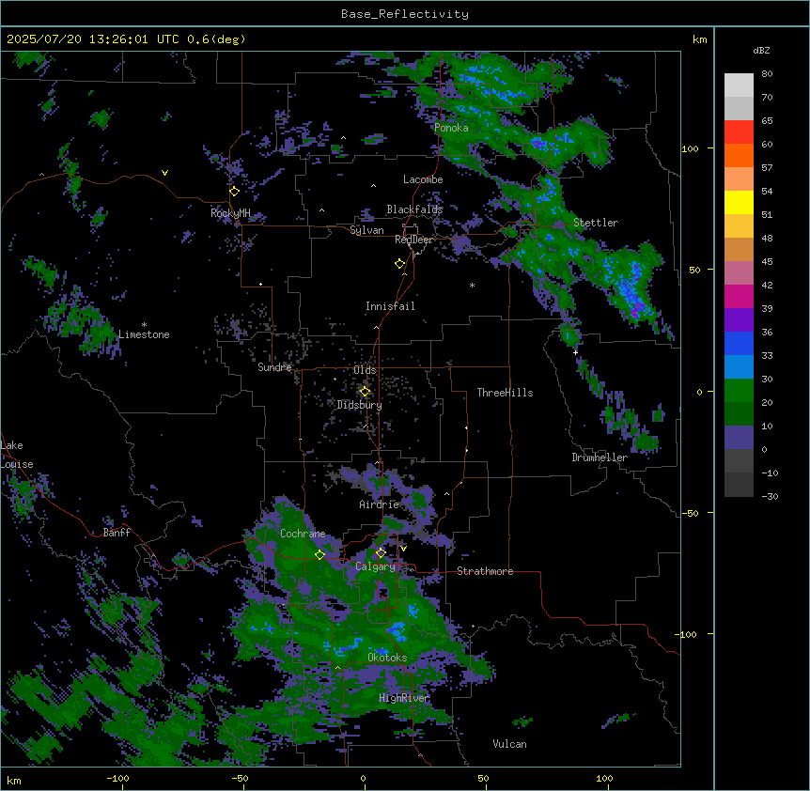Click the yellow diamond marker above Calgary label
Screen dimensions: 810x791
click(x=381, y=553)
